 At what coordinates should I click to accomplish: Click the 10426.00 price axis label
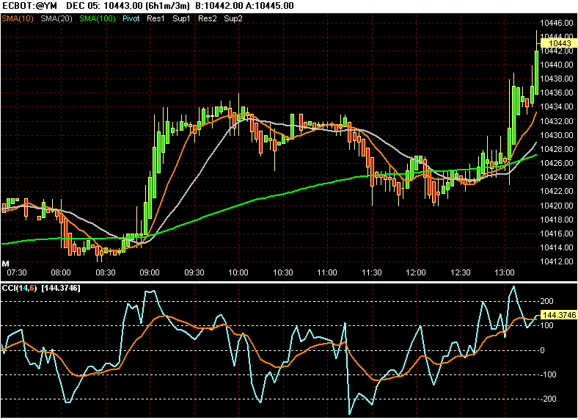[557, 163]
